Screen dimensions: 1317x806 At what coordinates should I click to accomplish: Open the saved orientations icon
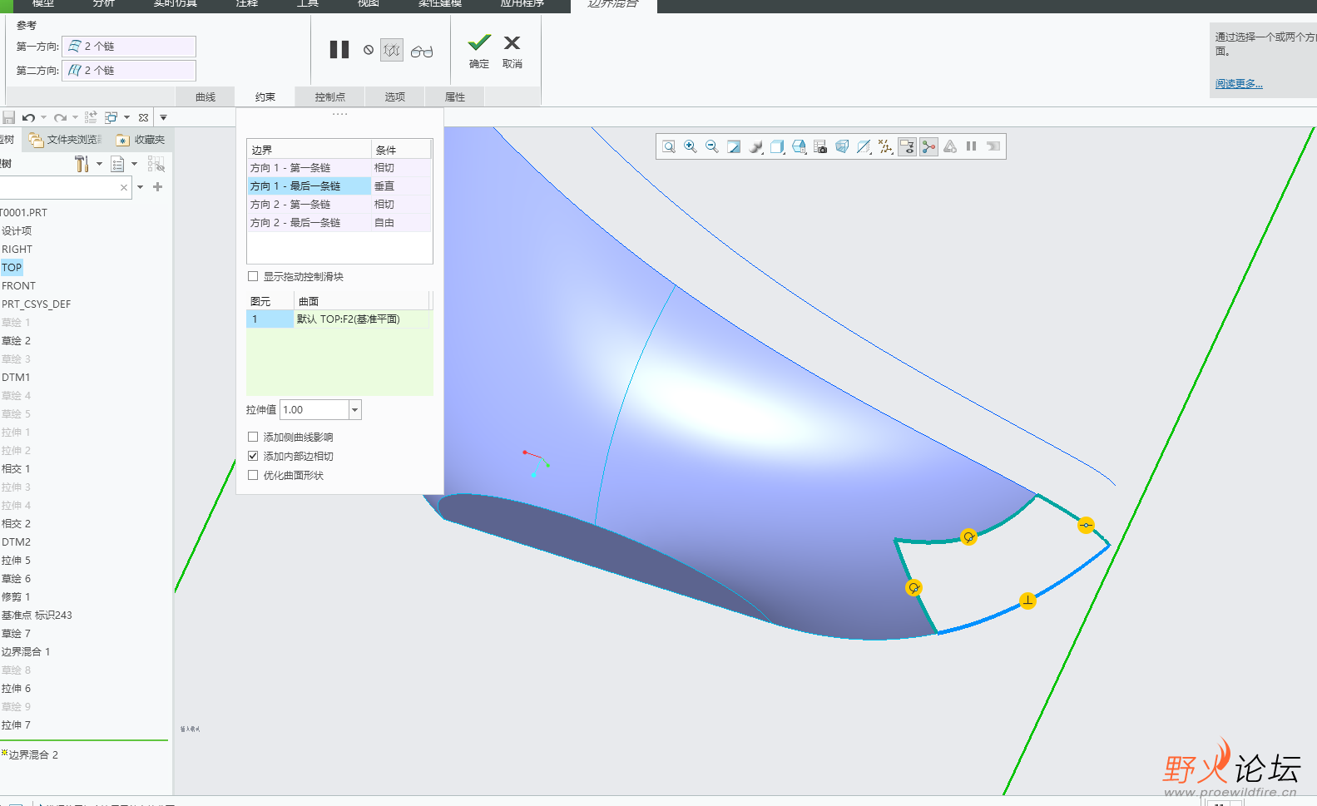[799, 146]
